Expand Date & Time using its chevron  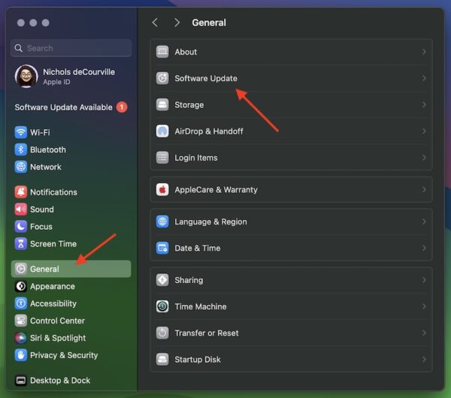point(424,249)
